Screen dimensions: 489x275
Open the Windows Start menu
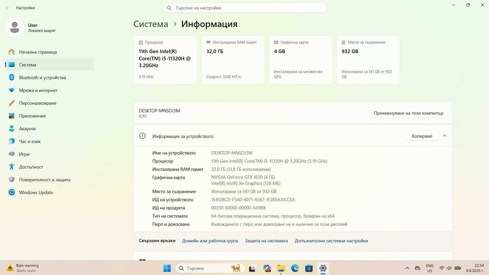pyautogui.click(x=167, y=268)
